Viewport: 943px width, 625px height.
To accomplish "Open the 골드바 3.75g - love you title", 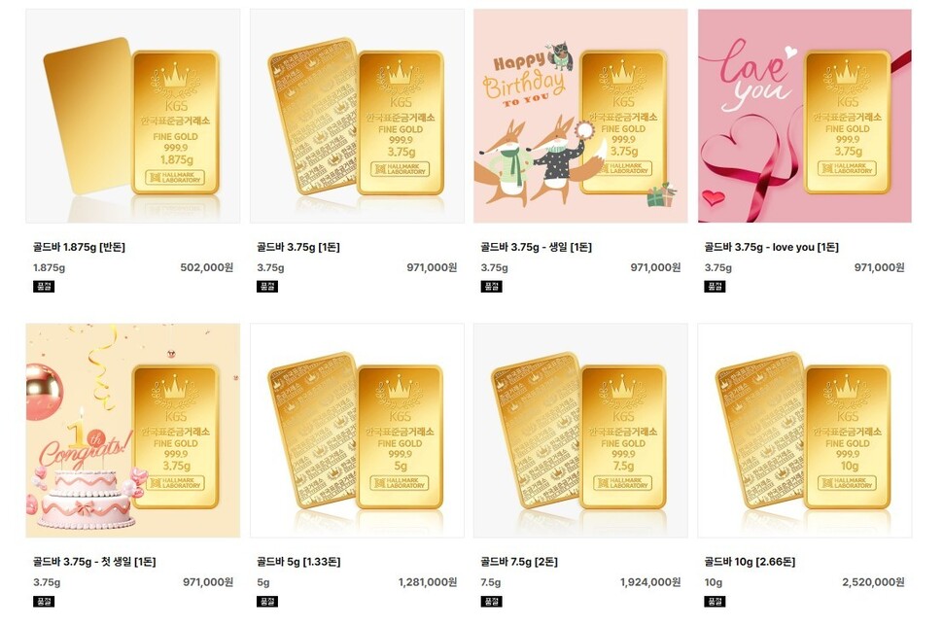I will pos(771,247).
